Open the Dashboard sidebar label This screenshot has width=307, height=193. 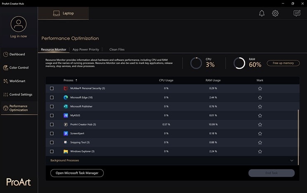coord(17,54)
